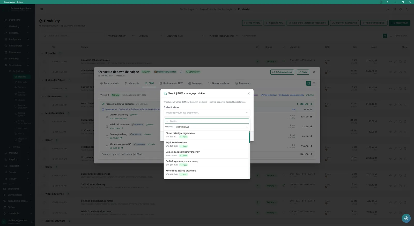
Task: Click Cofnij sprawdzenie button
Action: click(x=282, y=72)
